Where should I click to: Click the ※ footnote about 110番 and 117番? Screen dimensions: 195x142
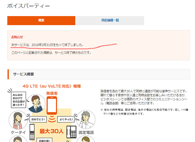tap(144, 112)
